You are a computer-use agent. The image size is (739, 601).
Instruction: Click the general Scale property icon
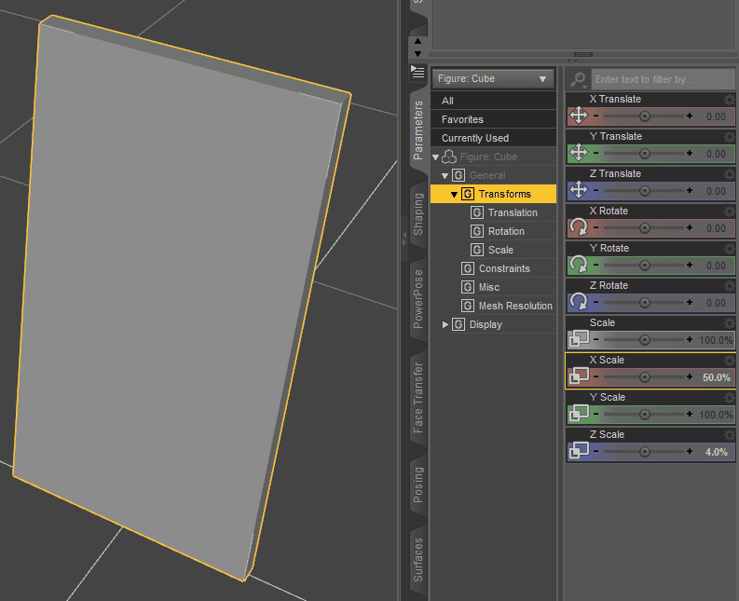click(578, 339)
